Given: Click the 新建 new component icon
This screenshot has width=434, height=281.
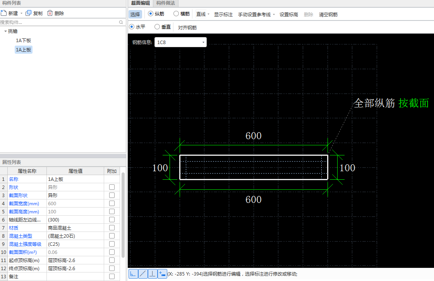Looking at the screenshot, I should [3, 13].
